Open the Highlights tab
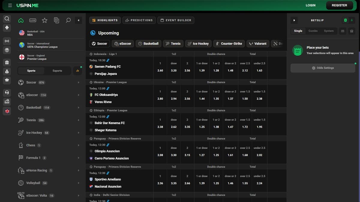 click(105, 20)
